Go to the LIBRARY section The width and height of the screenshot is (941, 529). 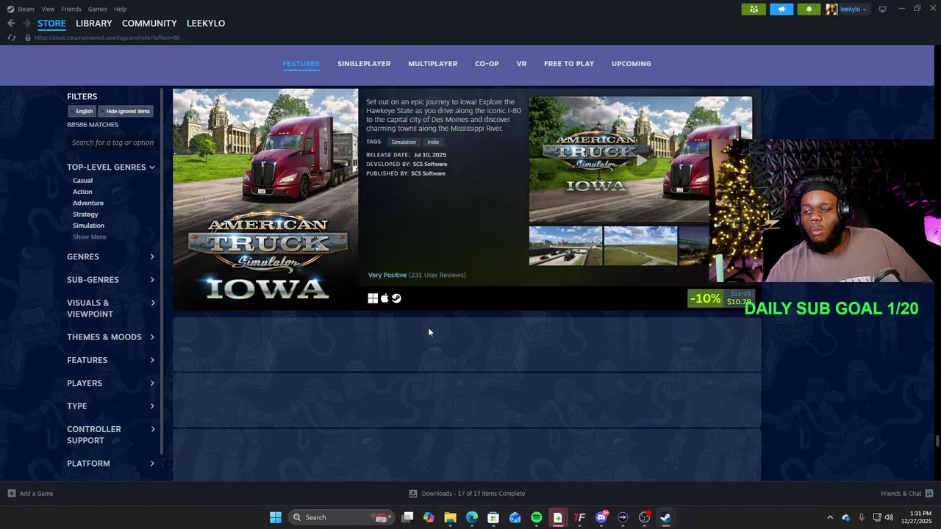coord(94,24)
